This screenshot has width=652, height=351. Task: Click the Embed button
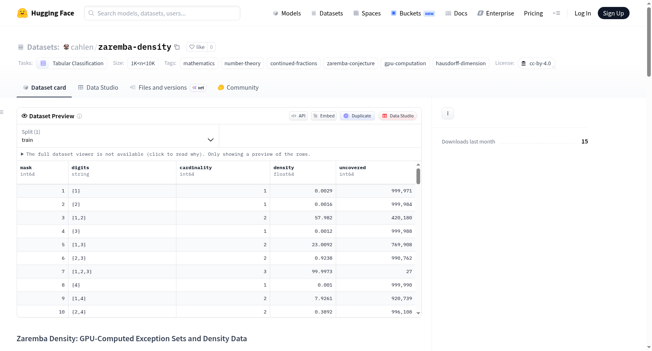(x=324, y=116)
